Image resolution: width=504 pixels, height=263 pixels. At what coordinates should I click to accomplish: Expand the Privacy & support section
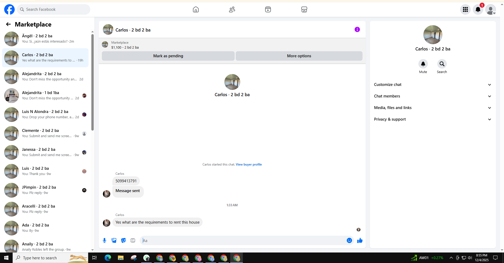point(433,119)
